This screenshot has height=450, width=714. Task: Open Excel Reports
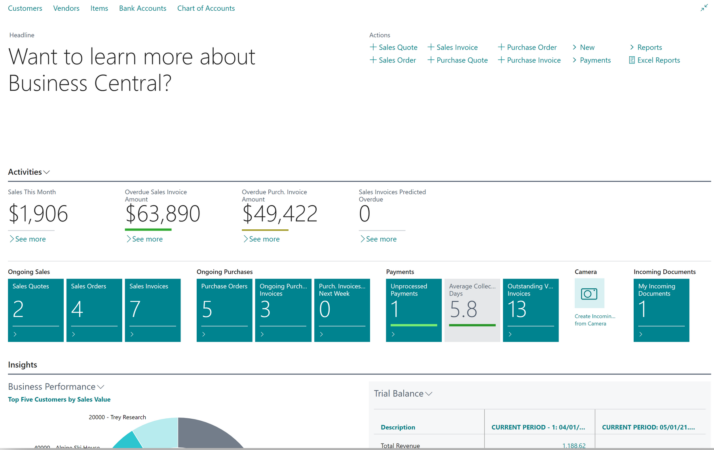click(655, 60)
